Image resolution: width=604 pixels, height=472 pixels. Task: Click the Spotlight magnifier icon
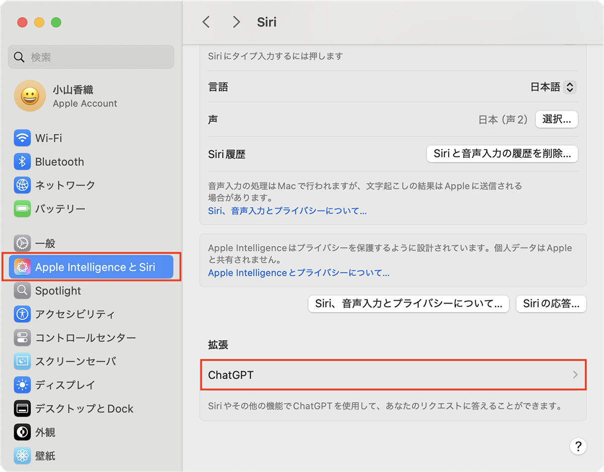pyautogui.click(x=22, y=291)
